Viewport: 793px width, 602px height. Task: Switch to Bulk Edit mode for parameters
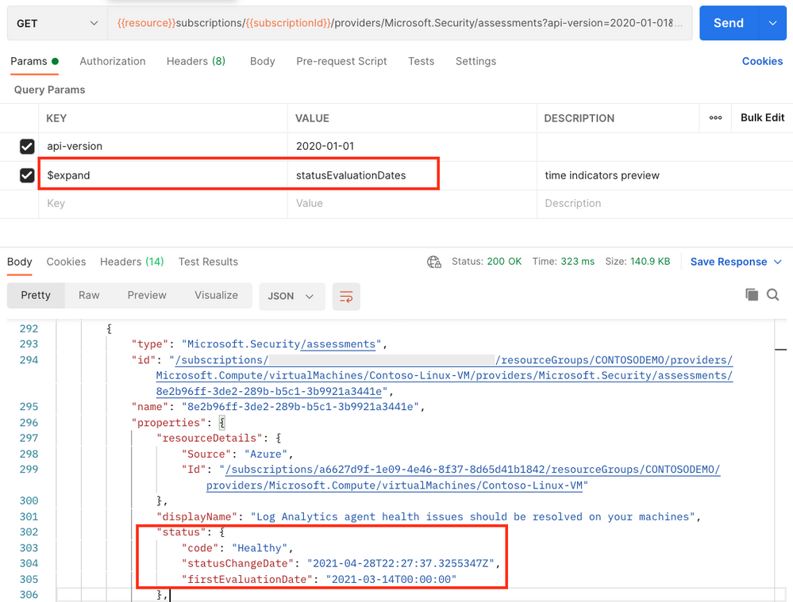[x=761, y=117]
